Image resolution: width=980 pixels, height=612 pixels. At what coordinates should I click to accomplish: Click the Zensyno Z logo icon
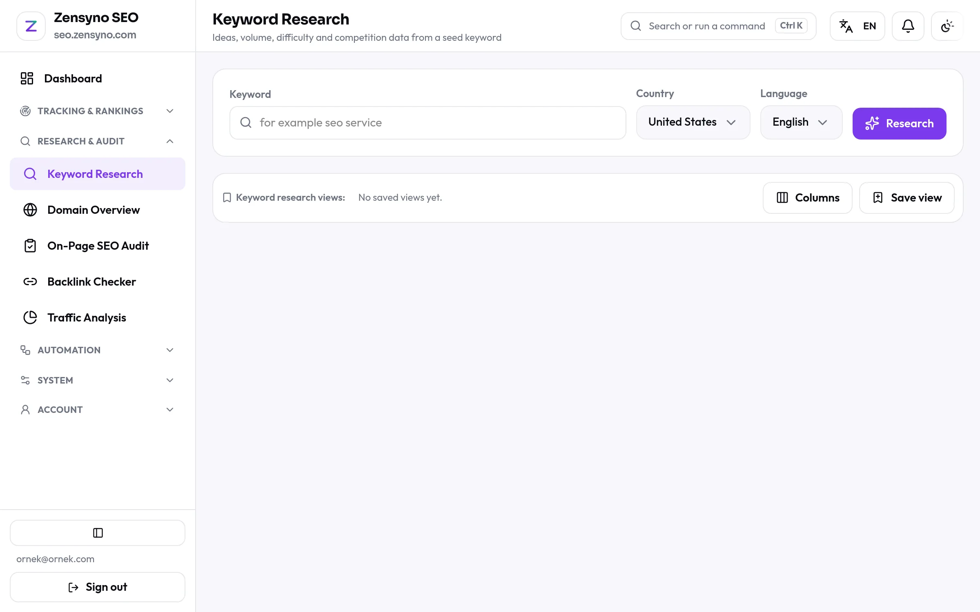click(31, 26)
